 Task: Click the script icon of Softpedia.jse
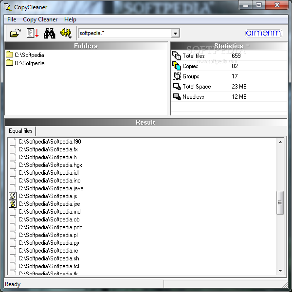[13, 204]
